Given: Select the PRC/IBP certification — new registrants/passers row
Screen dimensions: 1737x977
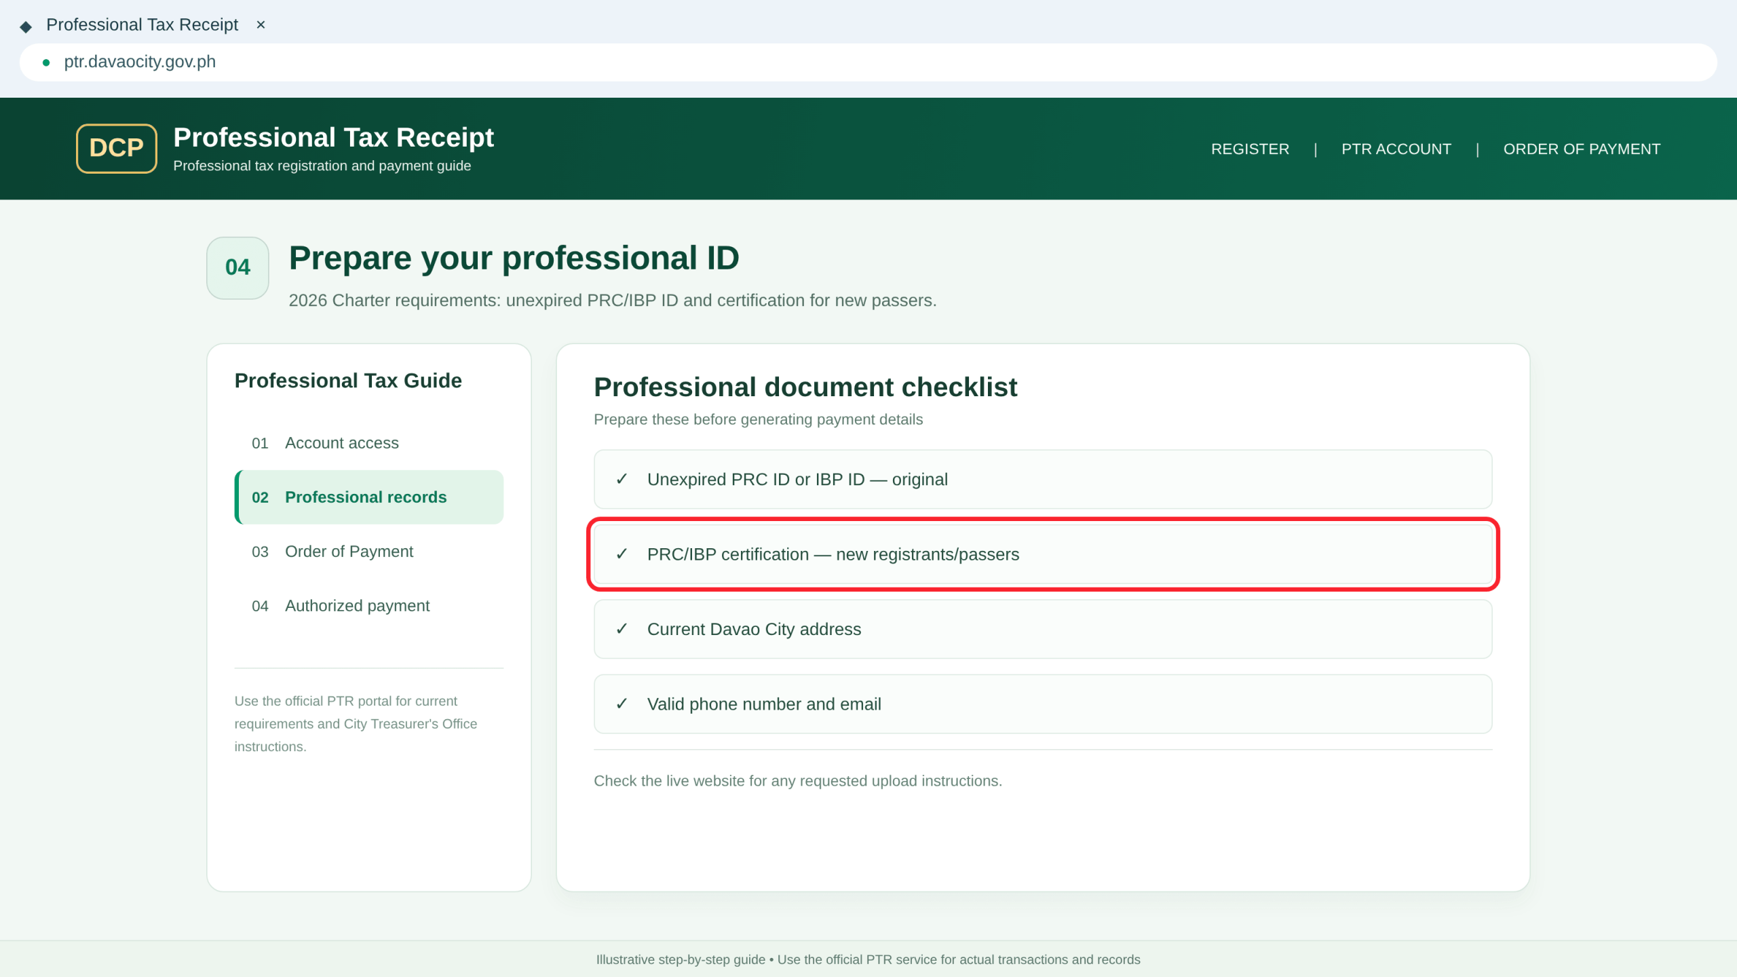Looking at the screenshot, I should 1043,554.
